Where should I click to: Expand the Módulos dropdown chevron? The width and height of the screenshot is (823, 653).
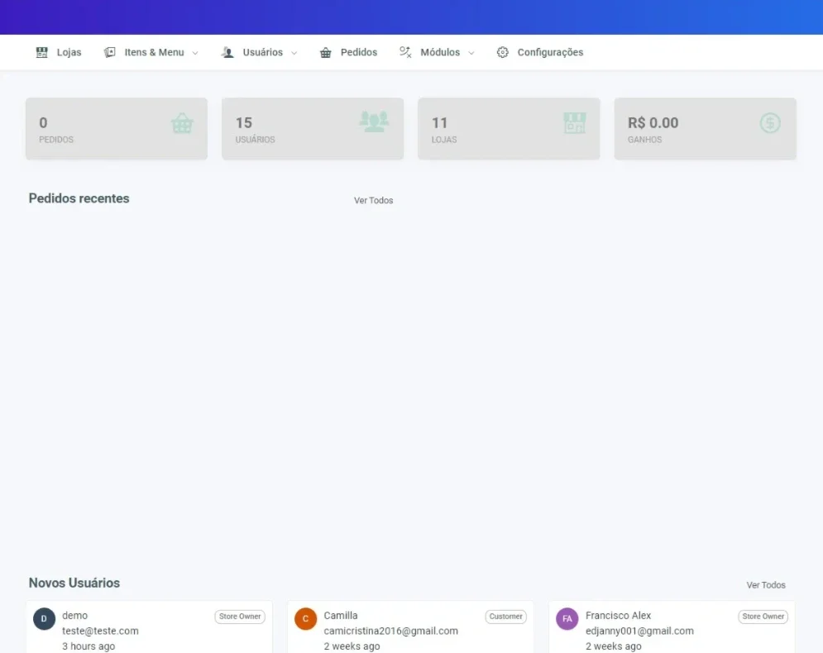(471, 53)
